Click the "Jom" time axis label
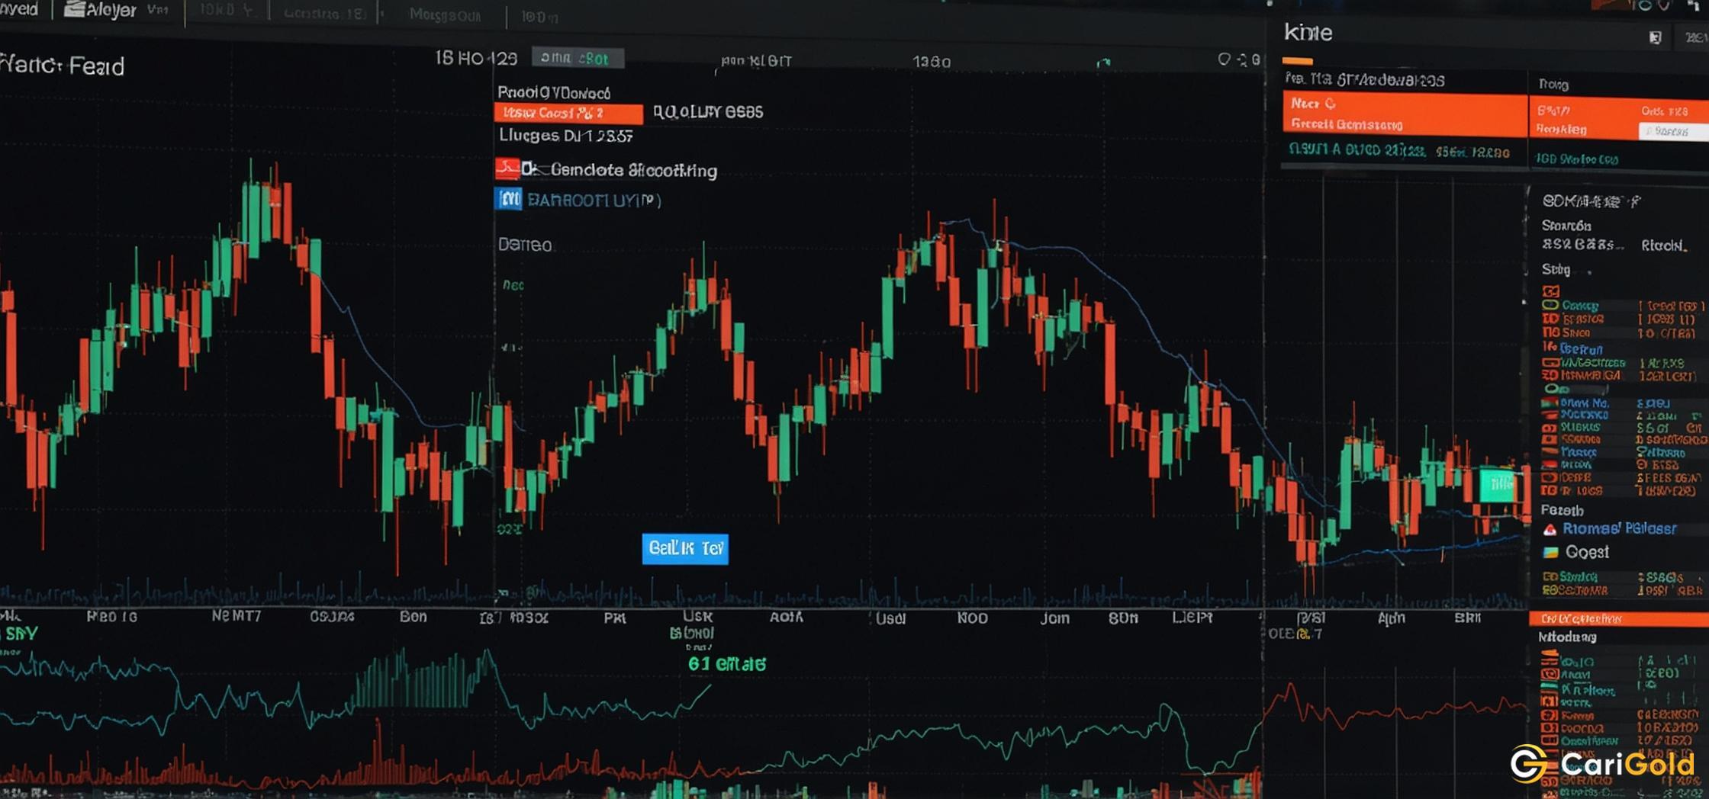The width and height of the screenshot is (1709, 799). [x=1054, y=618]
